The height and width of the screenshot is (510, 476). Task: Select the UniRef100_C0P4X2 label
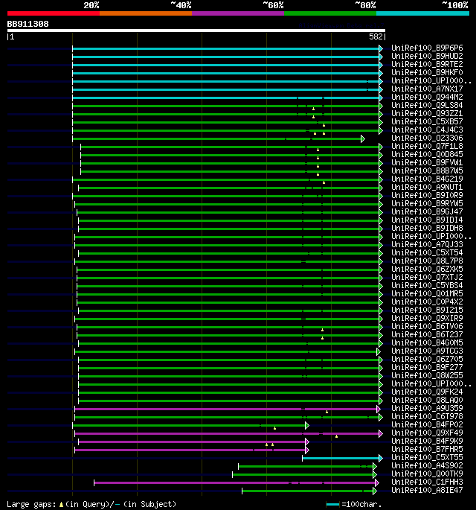point(427,302)
